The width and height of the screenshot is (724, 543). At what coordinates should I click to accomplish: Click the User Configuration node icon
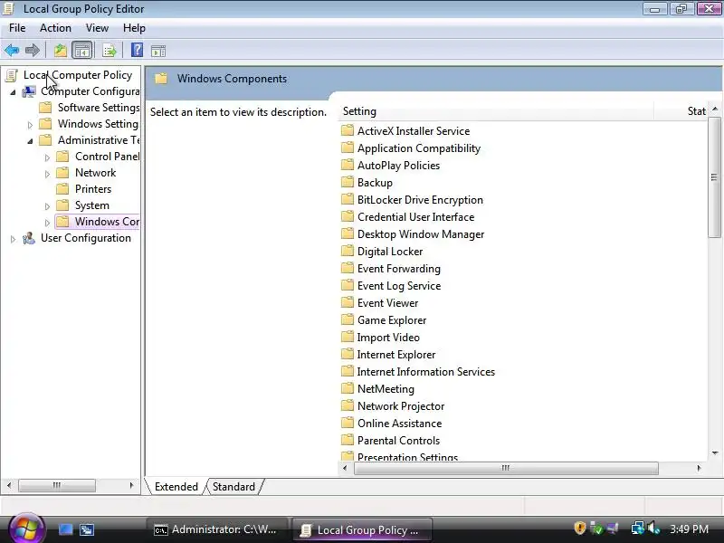click(29, 238)
